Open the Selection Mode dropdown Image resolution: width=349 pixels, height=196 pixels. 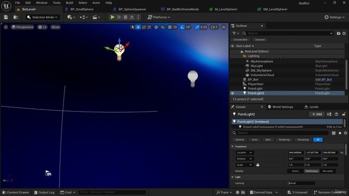pos(42,17)
